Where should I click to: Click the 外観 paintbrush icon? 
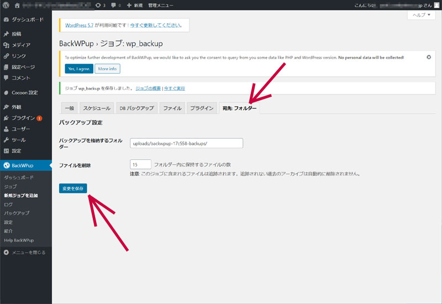tap(6, 107)
